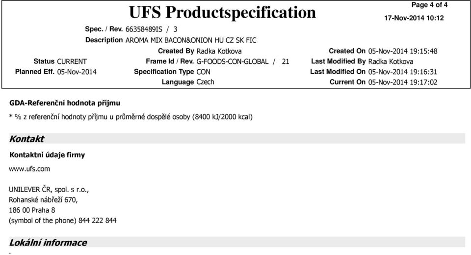Click the phone number 844 222 844
The height and width of the screenshot is (255, 471).
click(x=97, y=221)
